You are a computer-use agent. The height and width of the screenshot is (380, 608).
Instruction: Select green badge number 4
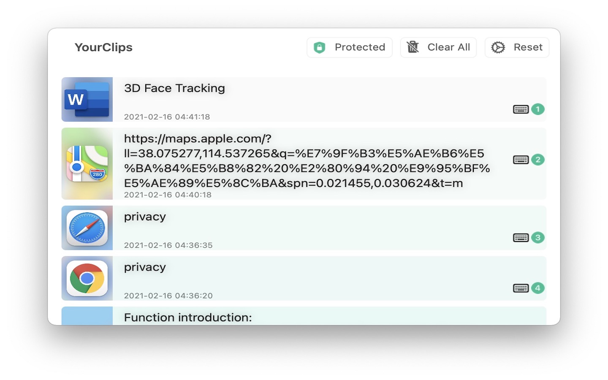coord(537,288)
